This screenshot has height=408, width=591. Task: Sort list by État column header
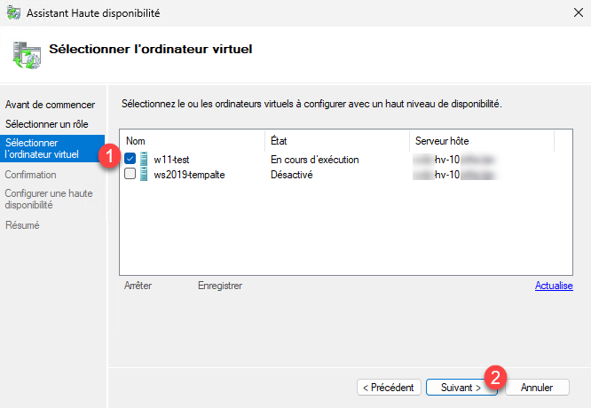tap(337, 141)
